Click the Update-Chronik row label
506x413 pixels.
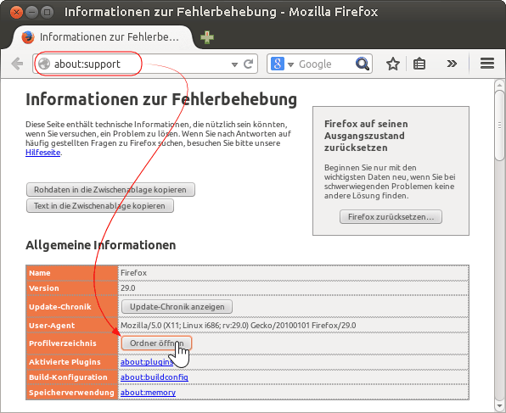point(60,307)
